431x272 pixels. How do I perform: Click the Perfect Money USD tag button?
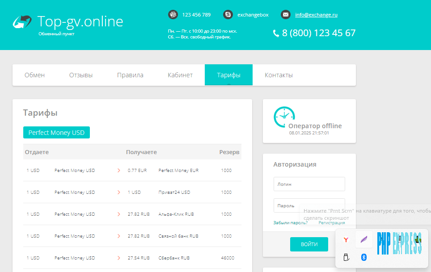coord(56,133)
